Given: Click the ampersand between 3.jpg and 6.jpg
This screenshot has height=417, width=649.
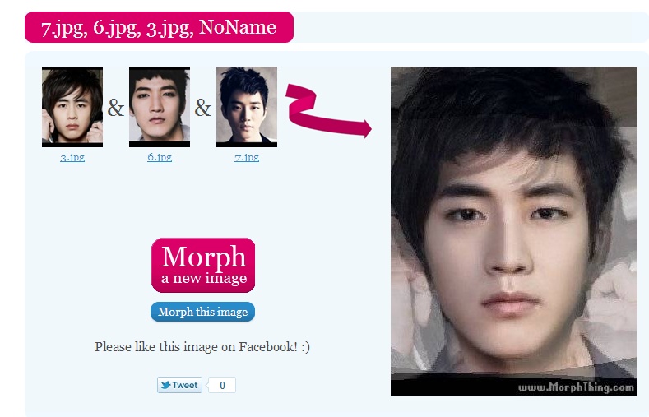Looking at the screenshot, I should coord(116,108).
